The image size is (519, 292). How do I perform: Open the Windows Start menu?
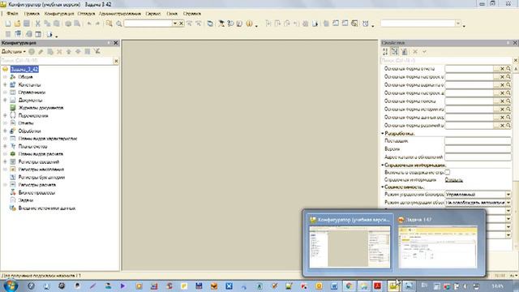coord(11,286)
